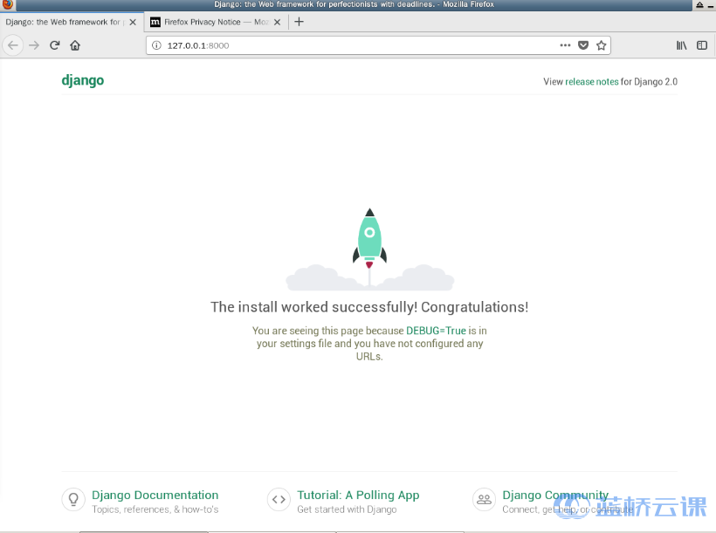Open Tutorial: A Polling App link

pyautogui.click(x=359, y=495)
